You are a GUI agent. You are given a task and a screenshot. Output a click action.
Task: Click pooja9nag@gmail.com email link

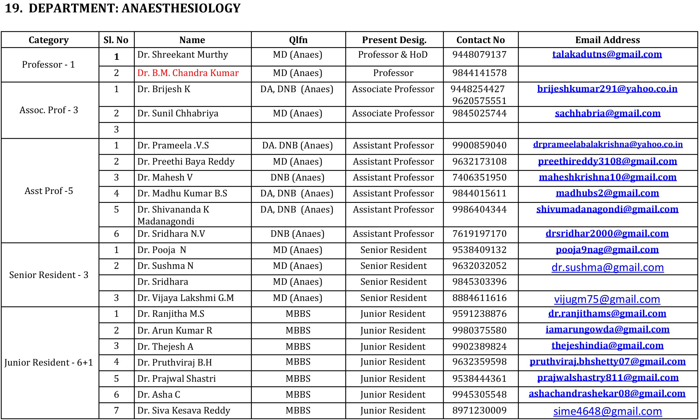pos(607,250)
